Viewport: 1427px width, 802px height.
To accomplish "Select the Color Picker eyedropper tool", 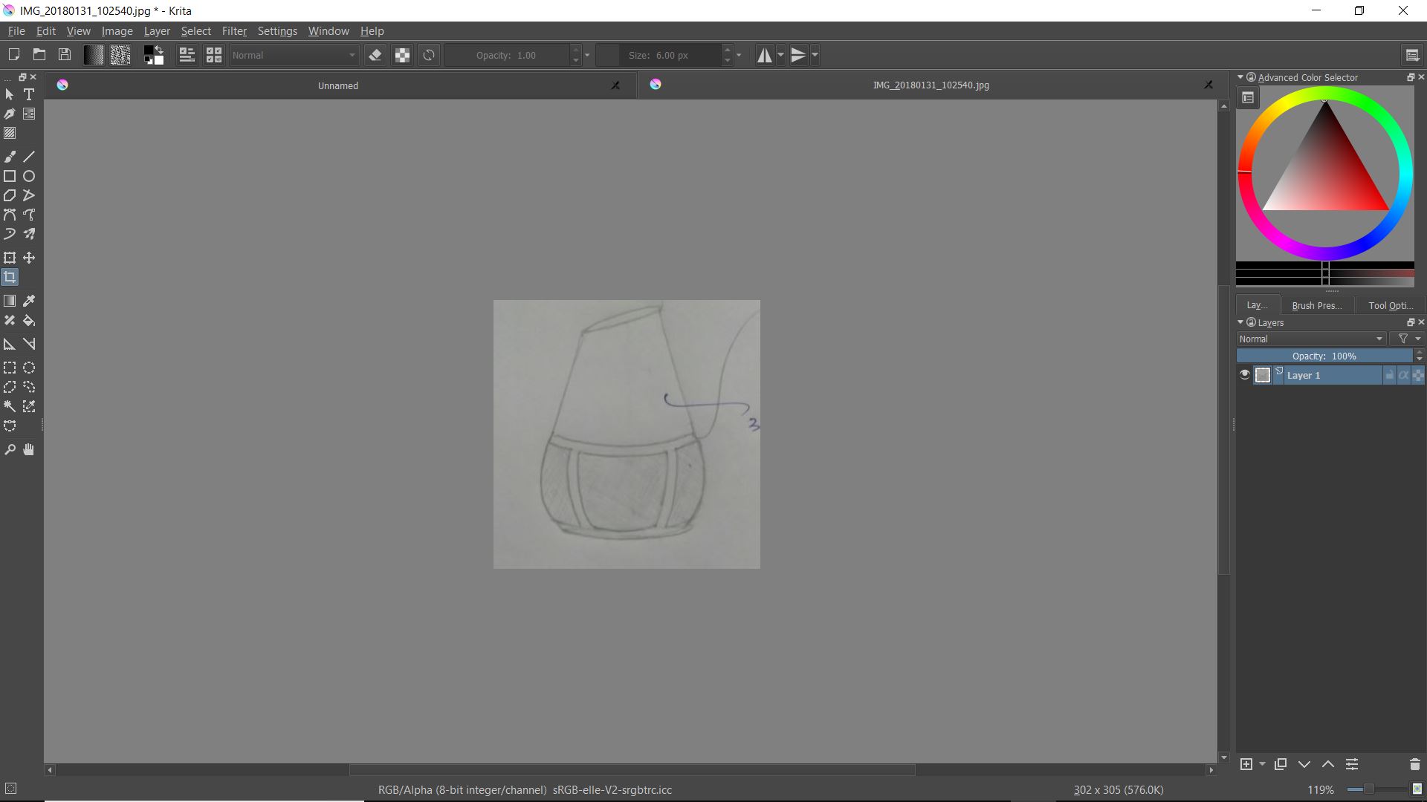I will [x=29, y=301].
